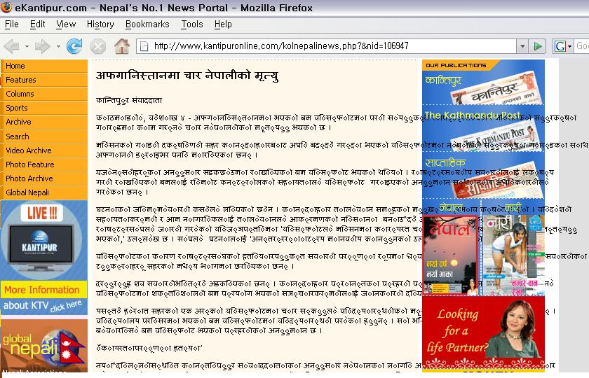Open the Tools menu
Image resolution: width=589 pixels, height=378 pixels.
(x=191, y=24)
